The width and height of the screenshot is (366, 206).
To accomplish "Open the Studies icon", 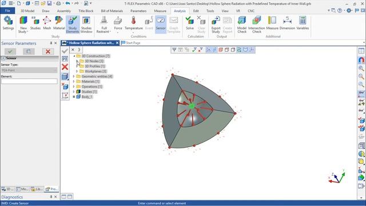I will coord(35,23).
